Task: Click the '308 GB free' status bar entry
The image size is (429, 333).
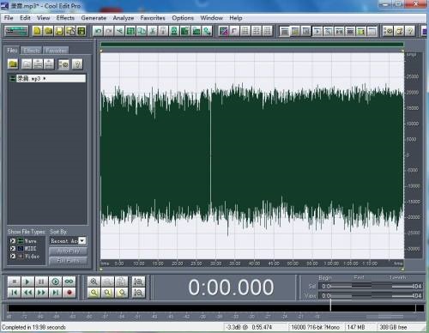Action: click(x=393, y=327)
